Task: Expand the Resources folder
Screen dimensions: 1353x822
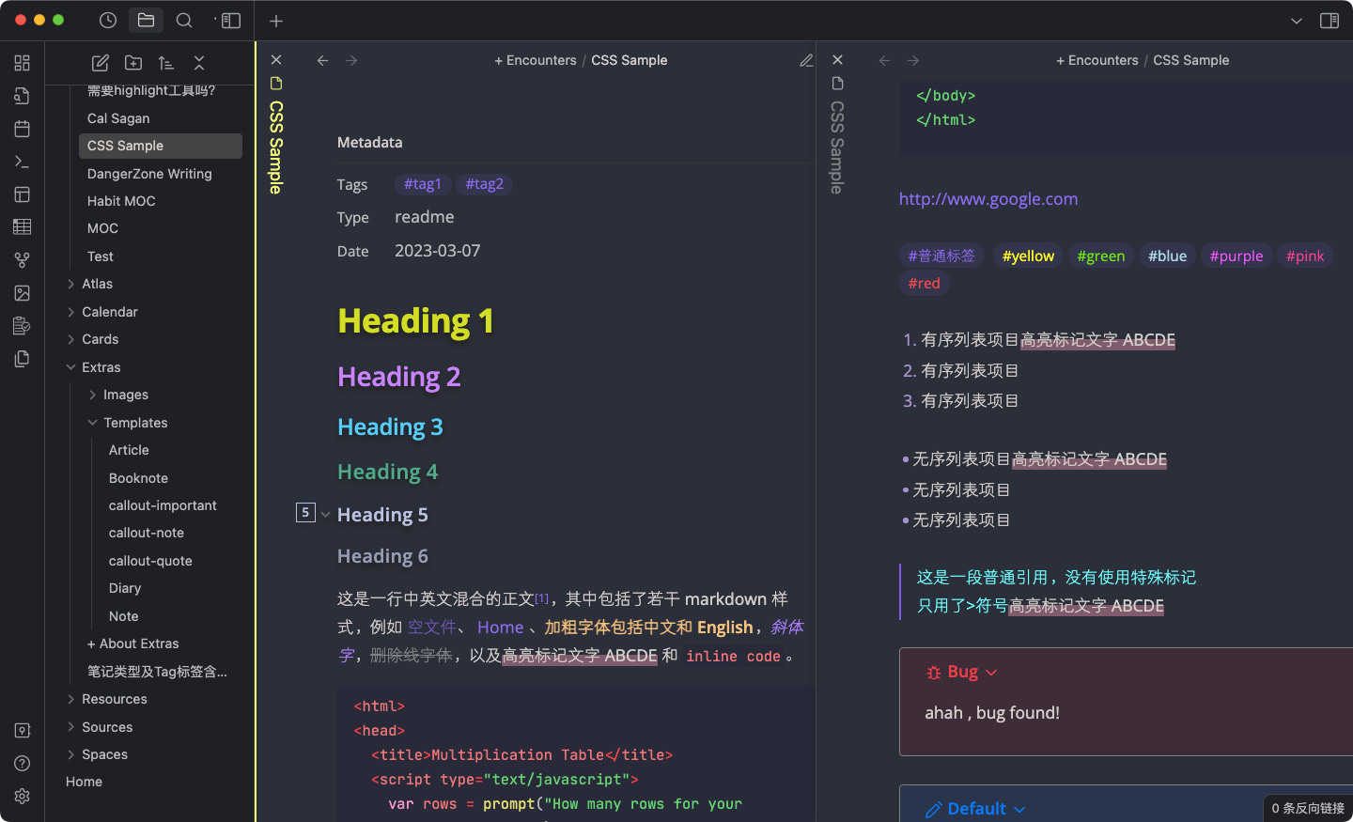Action: click(70, 699)
